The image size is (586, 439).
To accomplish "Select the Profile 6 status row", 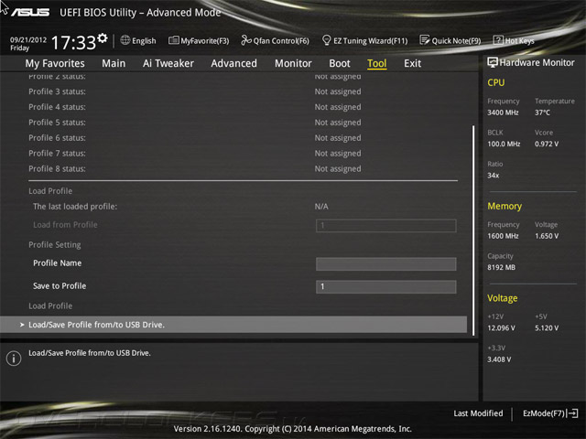I will [x=243, y=138].
